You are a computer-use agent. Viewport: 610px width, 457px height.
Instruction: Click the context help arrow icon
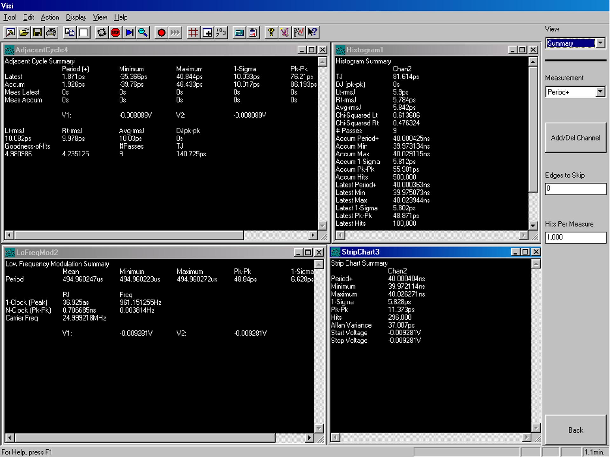pyautogui.click(x=312, y=32)
